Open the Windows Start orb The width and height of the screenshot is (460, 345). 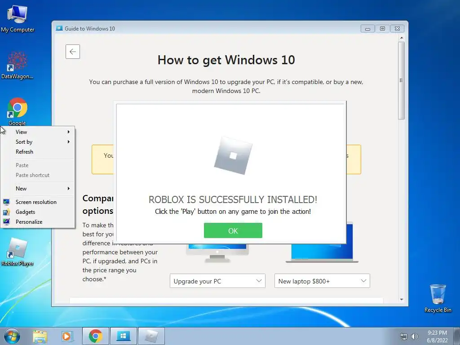(12, 336)
